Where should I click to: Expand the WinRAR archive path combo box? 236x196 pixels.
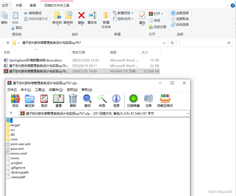187,113
